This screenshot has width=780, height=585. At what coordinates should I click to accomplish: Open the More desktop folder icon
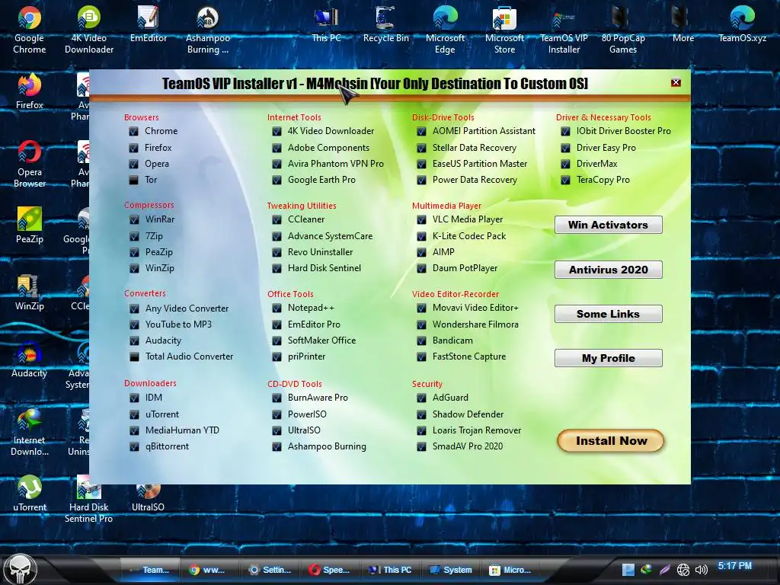tap(682, 25)
